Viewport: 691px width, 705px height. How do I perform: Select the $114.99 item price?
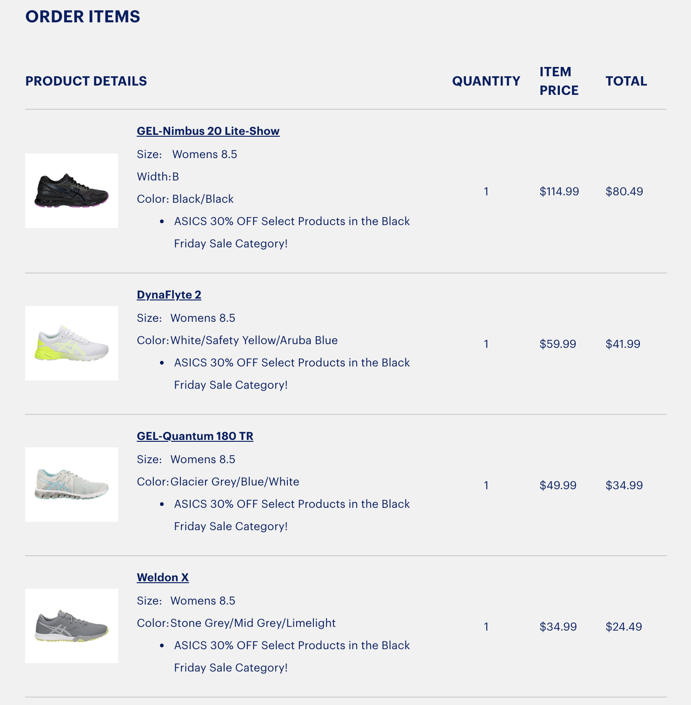click(559, 192)
